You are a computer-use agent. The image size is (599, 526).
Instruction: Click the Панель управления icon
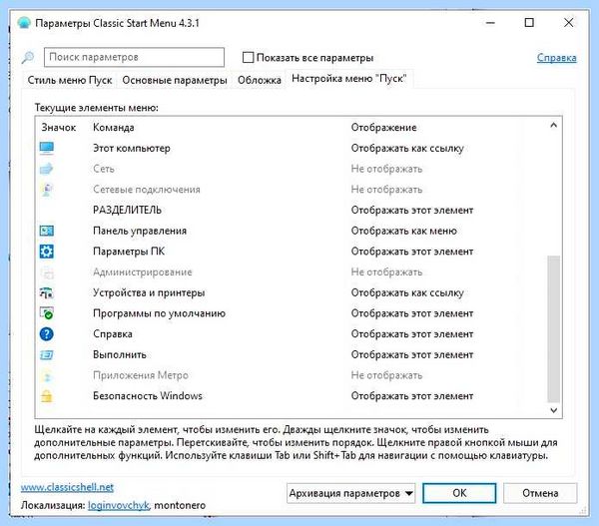[47, 231]
